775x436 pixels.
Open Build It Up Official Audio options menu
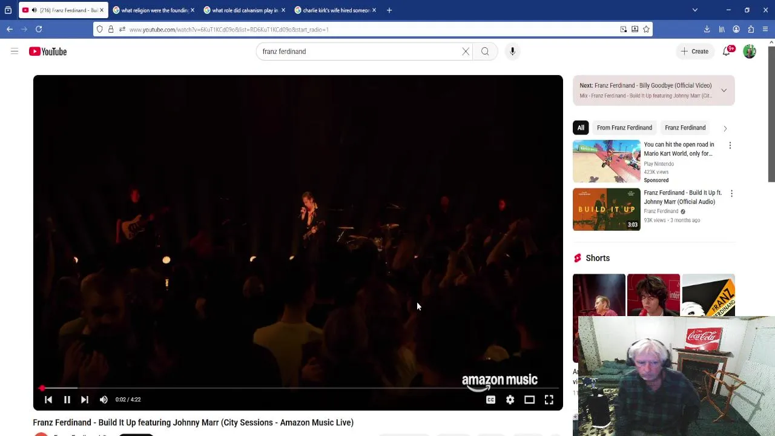[731, 194]
